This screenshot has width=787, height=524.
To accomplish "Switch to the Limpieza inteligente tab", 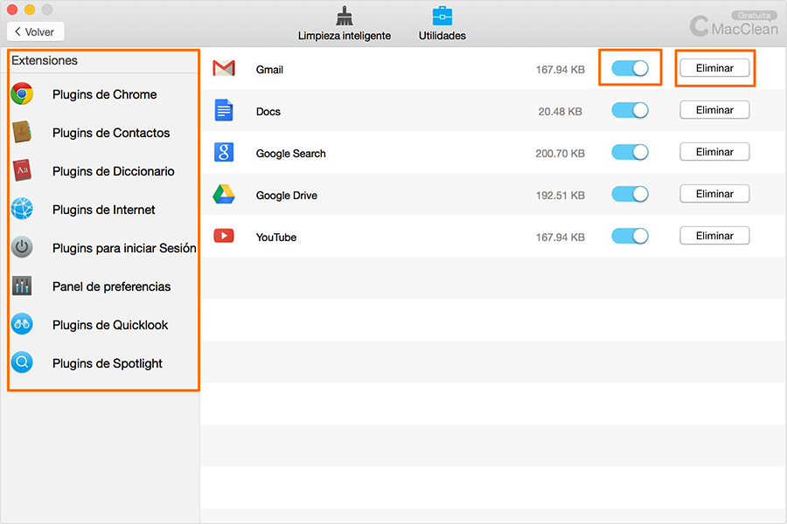I will [x=344, y=23].
